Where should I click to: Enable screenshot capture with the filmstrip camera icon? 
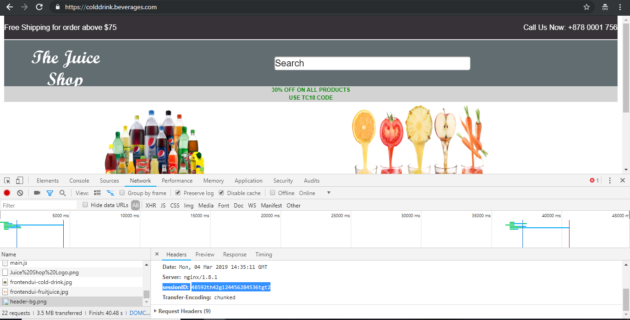pos(36,193)
